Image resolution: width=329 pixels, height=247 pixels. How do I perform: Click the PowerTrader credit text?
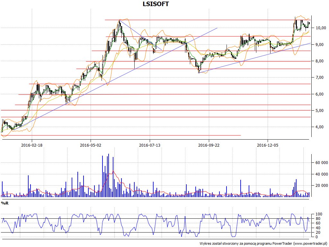tap(264, 244)
